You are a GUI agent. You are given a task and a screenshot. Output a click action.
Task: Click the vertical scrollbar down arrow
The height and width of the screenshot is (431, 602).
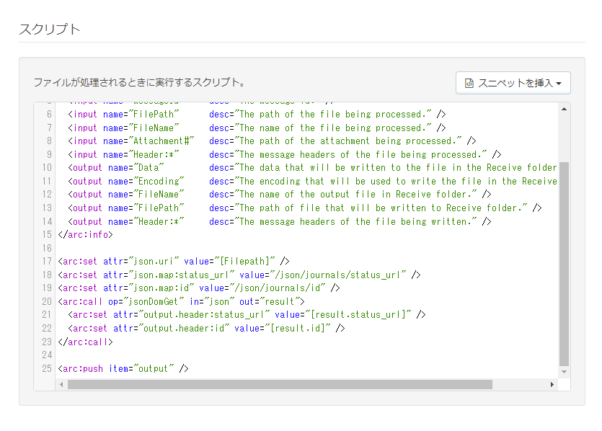564,371
